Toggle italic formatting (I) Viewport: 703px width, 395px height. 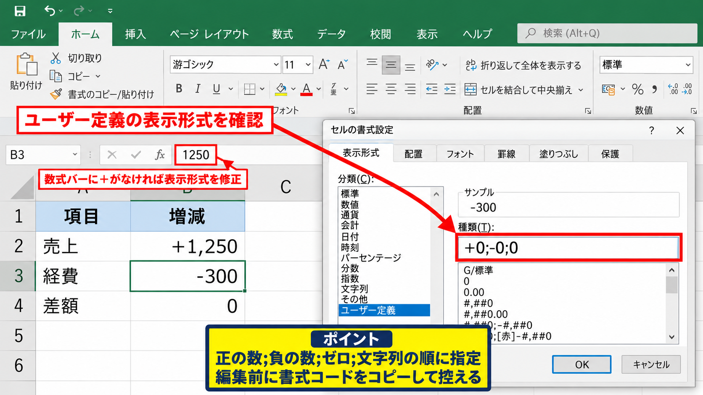click(x=198, y=89)
